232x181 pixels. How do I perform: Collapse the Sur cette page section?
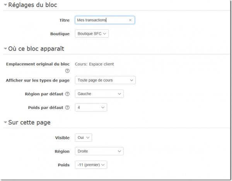coord(5,123)
